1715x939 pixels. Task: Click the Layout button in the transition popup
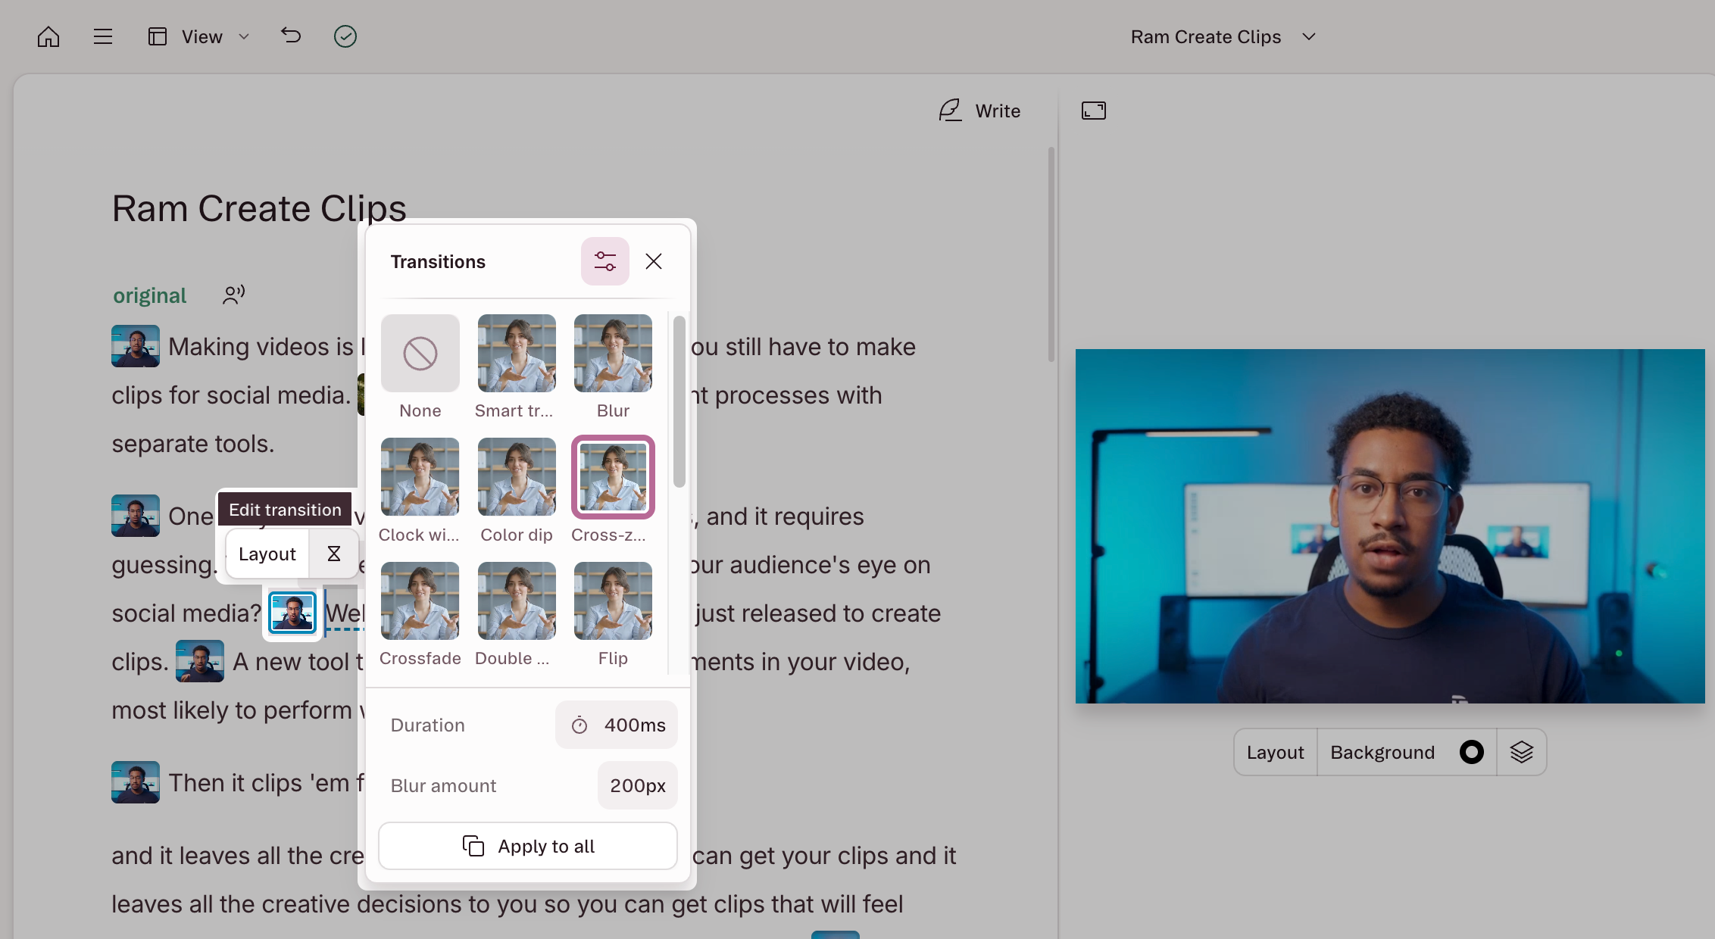(x=266, y=553)
